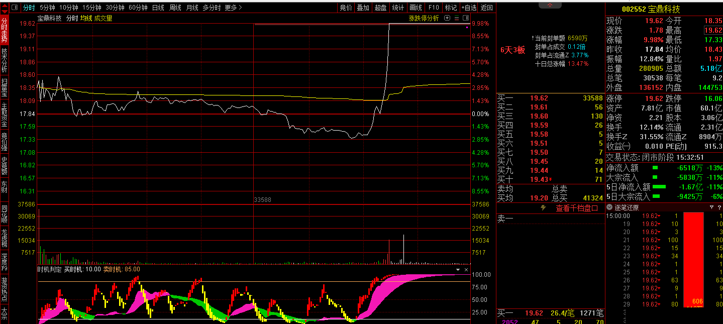Click the 买十 price 19.43 row
Viewport: 723px width, 324px height.
[x=550, y=179]
